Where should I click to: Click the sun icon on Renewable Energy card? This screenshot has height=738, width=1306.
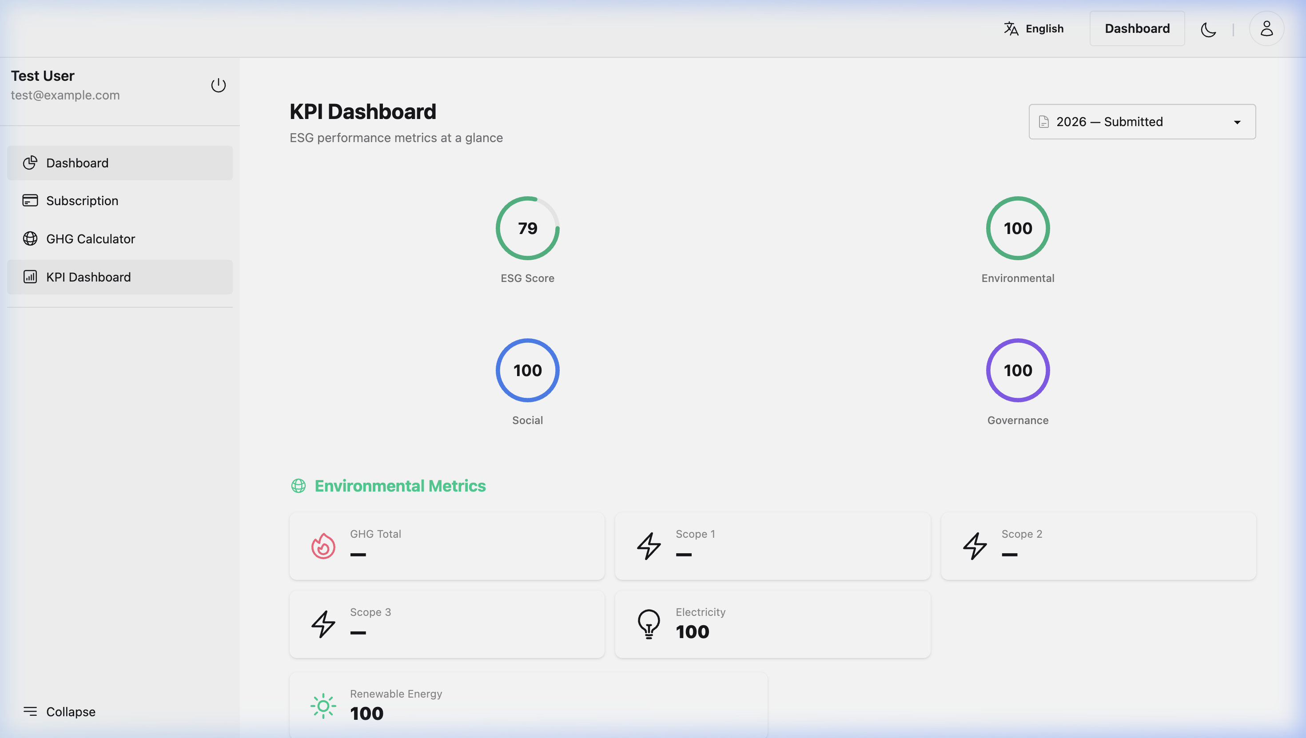[x=323, y=705]
